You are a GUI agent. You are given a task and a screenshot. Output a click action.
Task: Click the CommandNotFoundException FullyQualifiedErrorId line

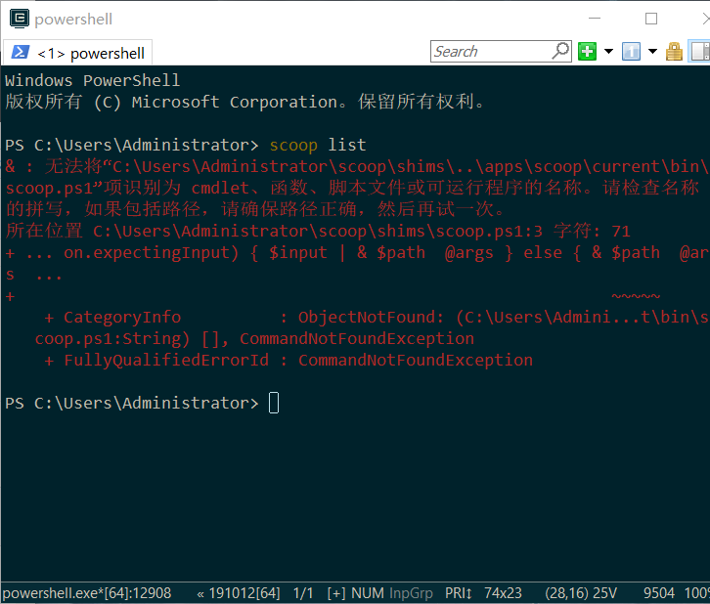click(x=288, y=360)
